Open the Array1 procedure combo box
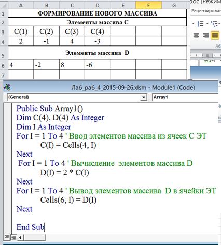Image resolution: width=221 pixels, height=245 pixels. pos(185,97)
